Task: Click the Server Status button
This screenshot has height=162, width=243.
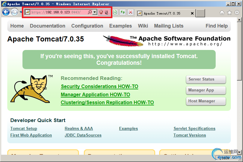Action: (206, 79)
